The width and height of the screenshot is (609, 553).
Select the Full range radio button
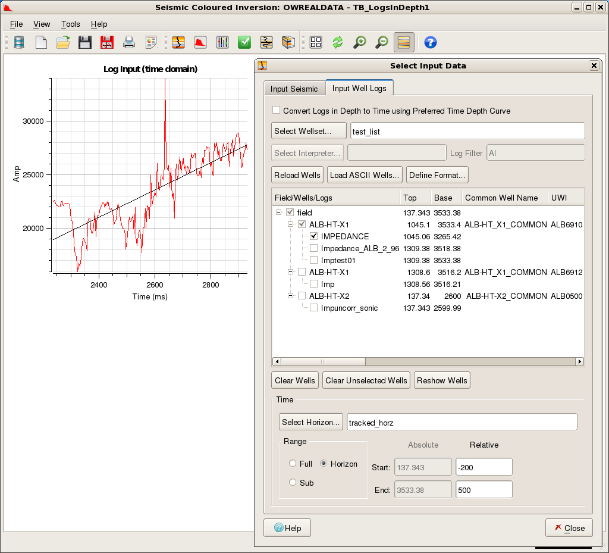pyautogui.click(x=293, y=463)
